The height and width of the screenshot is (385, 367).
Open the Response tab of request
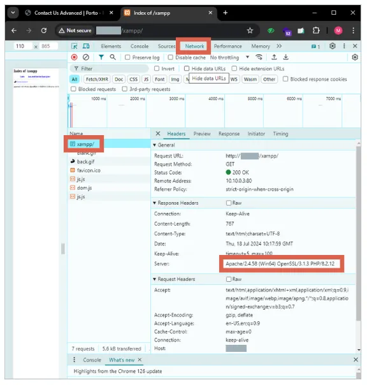[229, 134]
